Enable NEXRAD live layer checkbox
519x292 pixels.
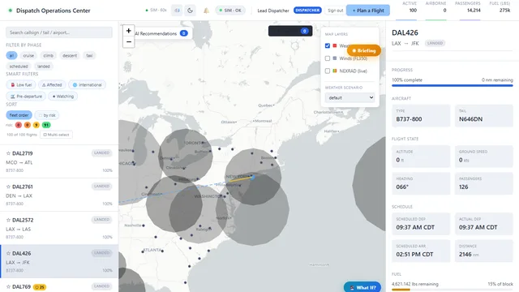coord(328,71)
